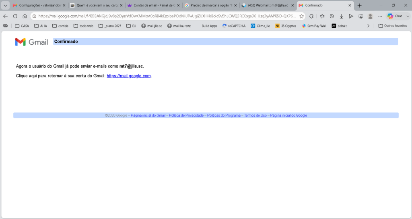
Task: Open the 35 Cryptos bookmark
Action: click(286, 26)
